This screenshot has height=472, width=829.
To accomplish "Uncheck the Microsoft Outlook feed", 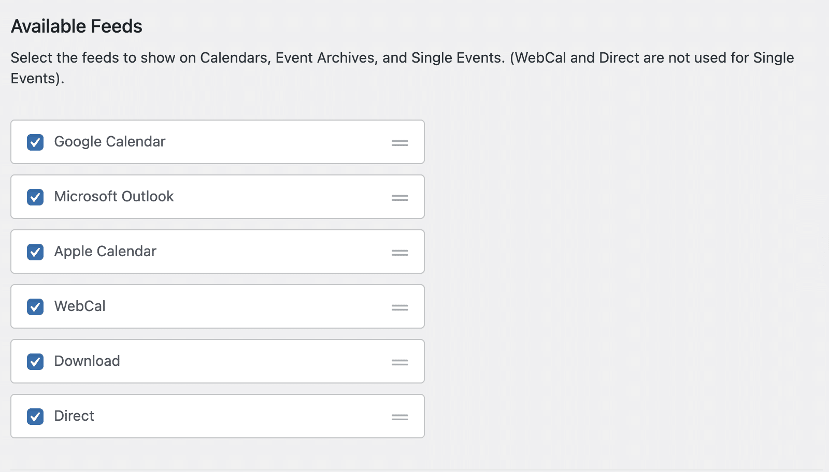I will click(35, 197).
